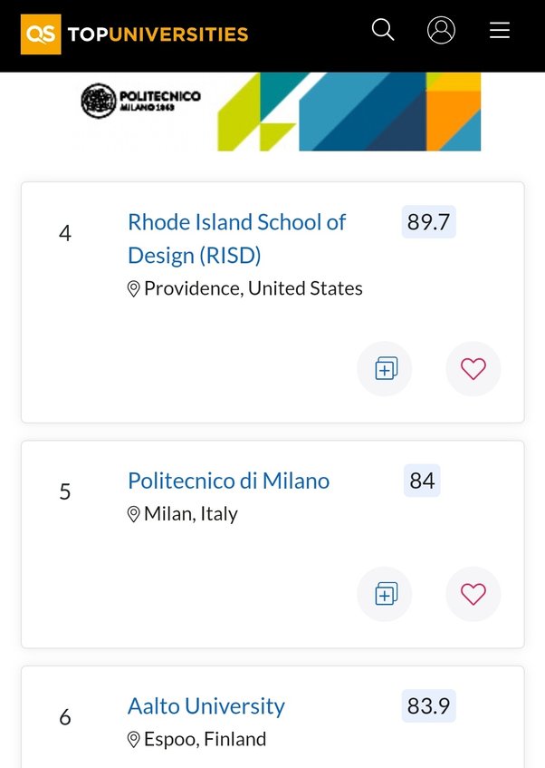Open Politecnico di Milano university link
545x768 pixels.
tap(228, 481)
